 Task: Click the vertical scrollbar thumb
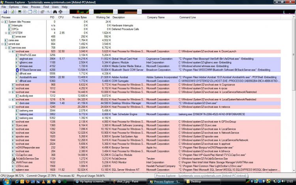click(x=294, y=54)
